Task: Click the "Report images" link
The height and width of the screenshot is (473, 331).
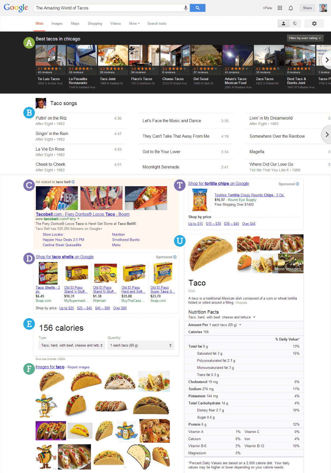Action: pos(79,367)
